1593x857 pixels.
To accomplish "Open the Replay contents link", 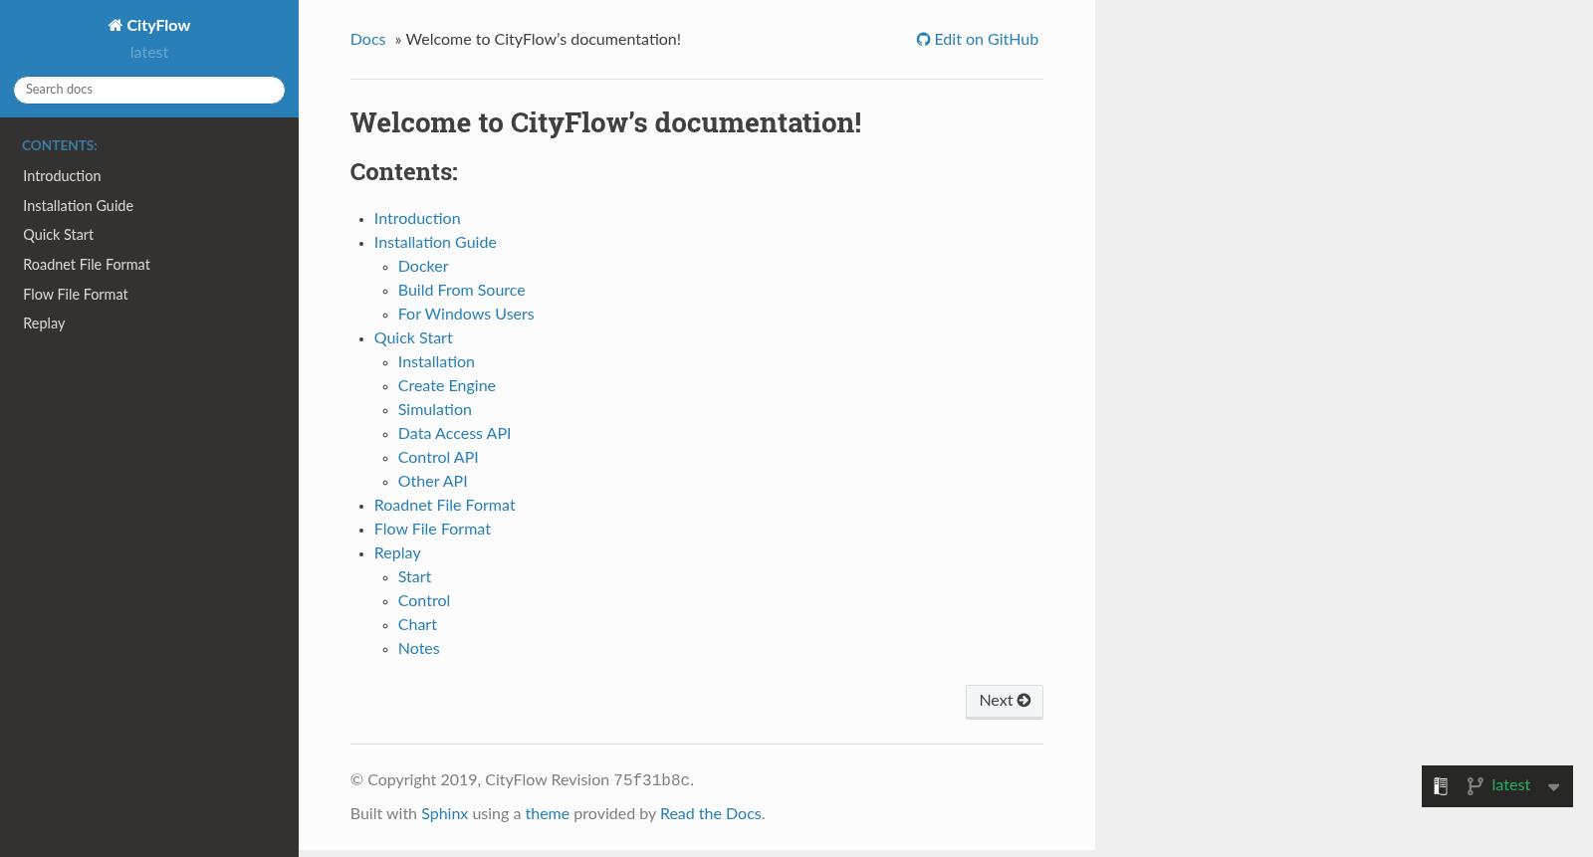I will [397, 553].
